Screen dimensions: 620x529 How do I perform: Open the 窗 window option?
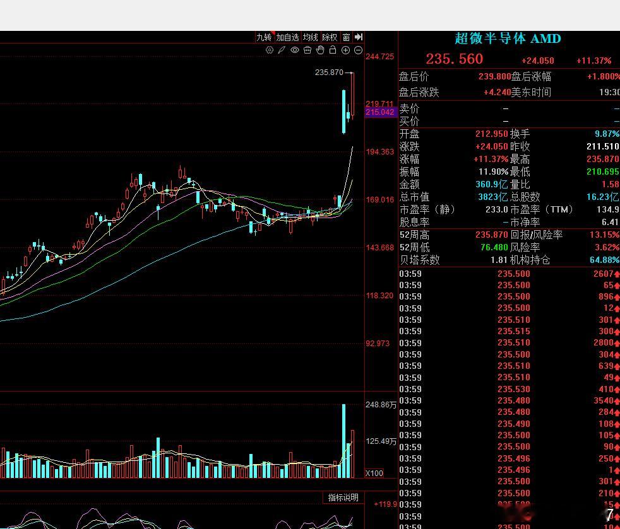click(x=347, y=37)
